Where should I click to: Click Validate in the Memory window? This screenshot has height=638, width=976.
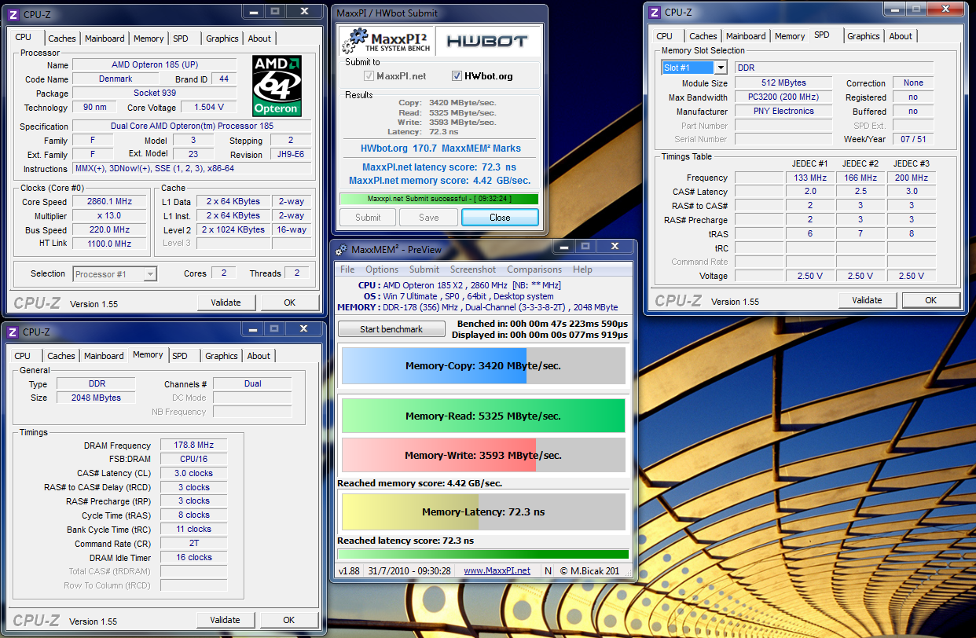(226, 620)
